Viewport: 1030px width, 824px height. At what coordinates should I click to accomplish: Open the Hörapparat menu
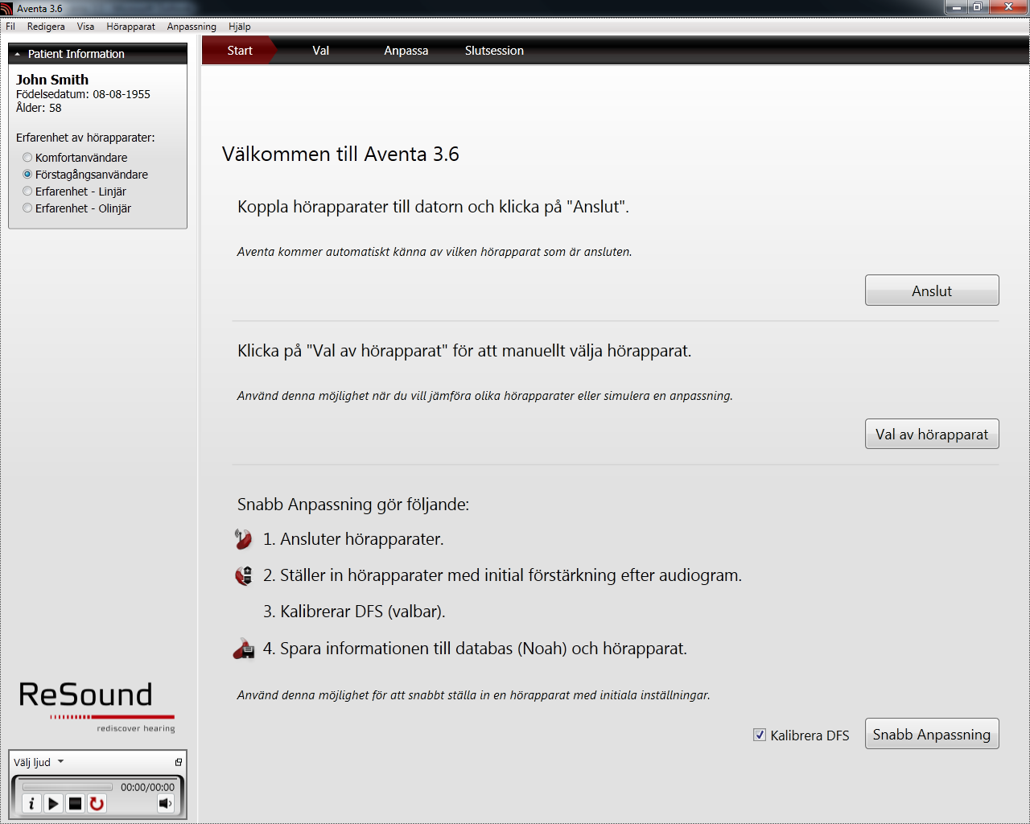coord(130,27)
